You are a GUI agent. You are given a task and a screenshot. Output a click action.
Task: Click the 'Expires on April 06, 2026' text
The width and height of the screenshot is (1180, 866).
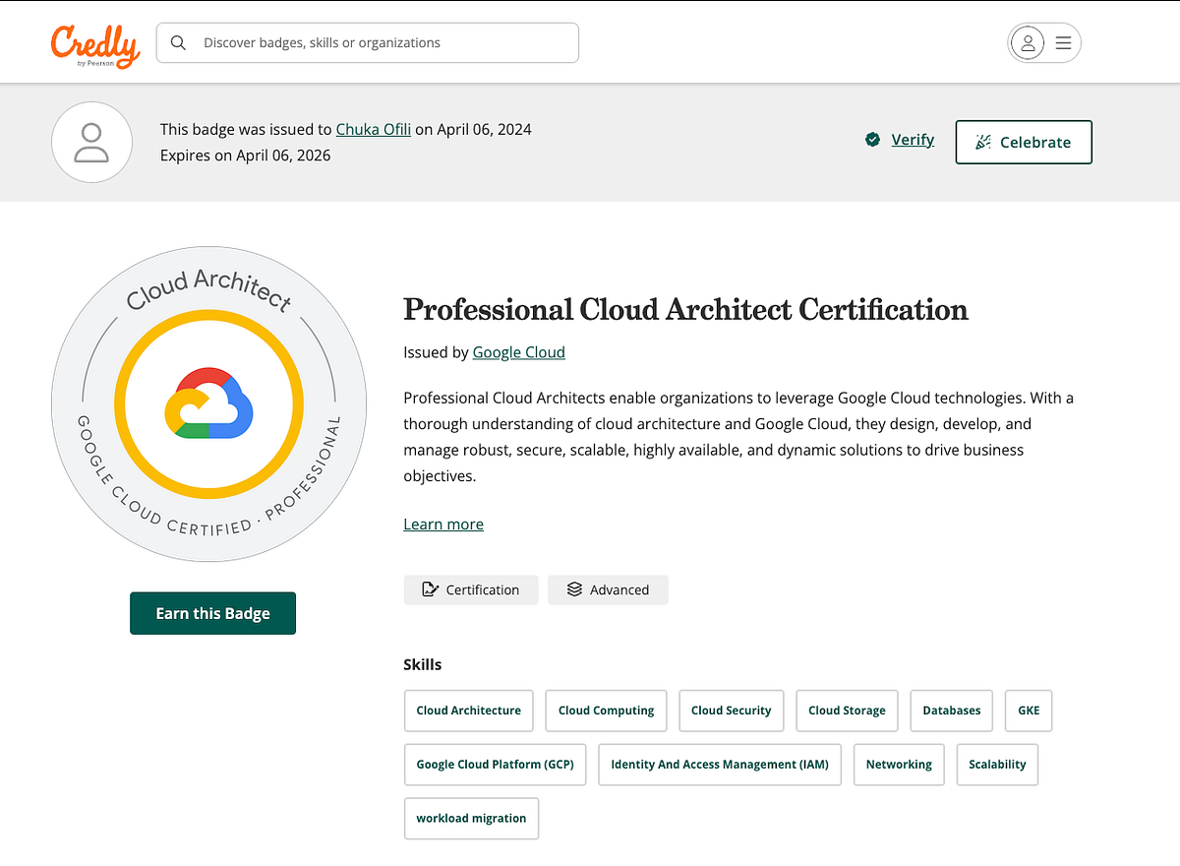point(246,155)
